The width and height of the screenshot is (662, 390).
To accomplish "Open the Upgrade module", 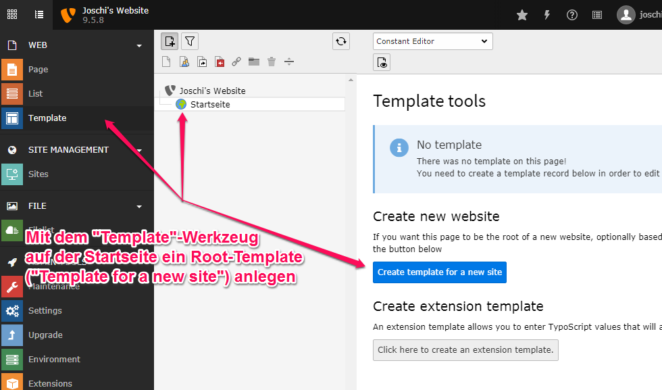I will pos(45,335).
